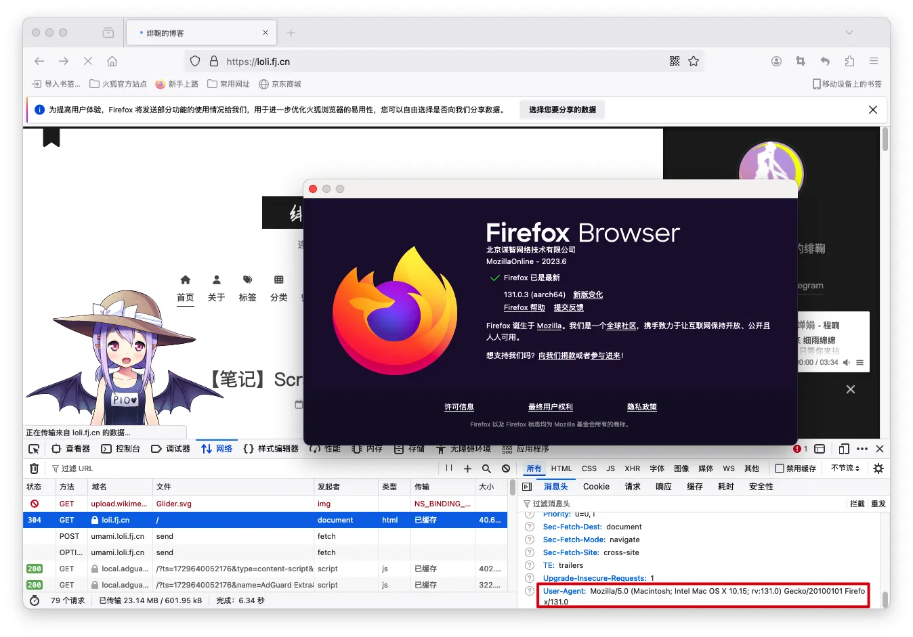This screenshot has height=637, width=913.
Task: Filter requests by XHR type
Action: [633, 468]
